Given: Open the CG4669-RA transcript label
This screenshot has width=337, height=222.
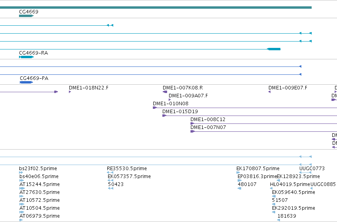Looking at the screenshot, I should pyautogui.click(x=34, y=53).
